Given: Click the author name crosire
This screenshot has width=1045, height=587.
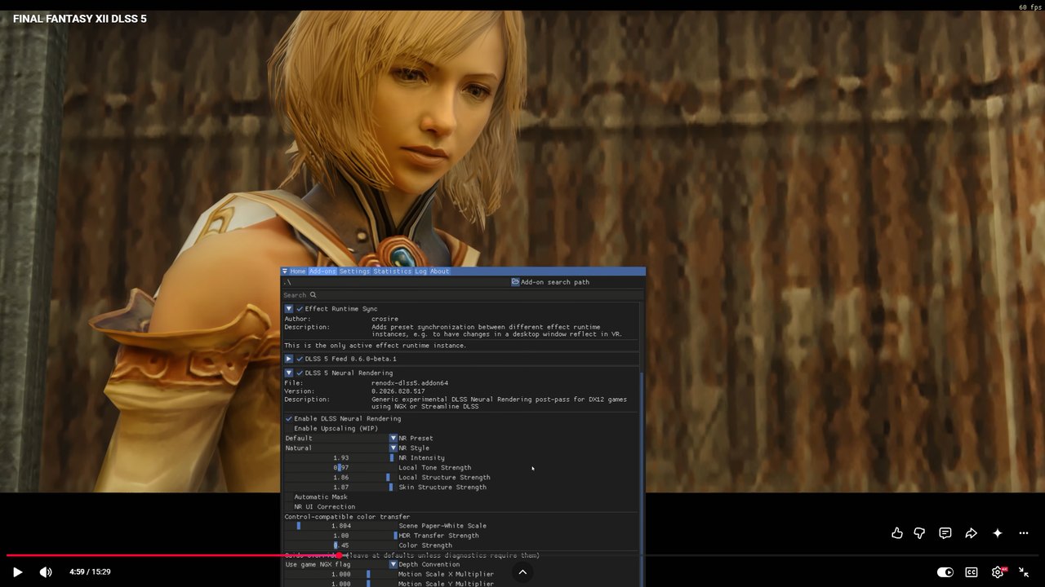Looking at the screenshot, I should click(x=385, y=319).
